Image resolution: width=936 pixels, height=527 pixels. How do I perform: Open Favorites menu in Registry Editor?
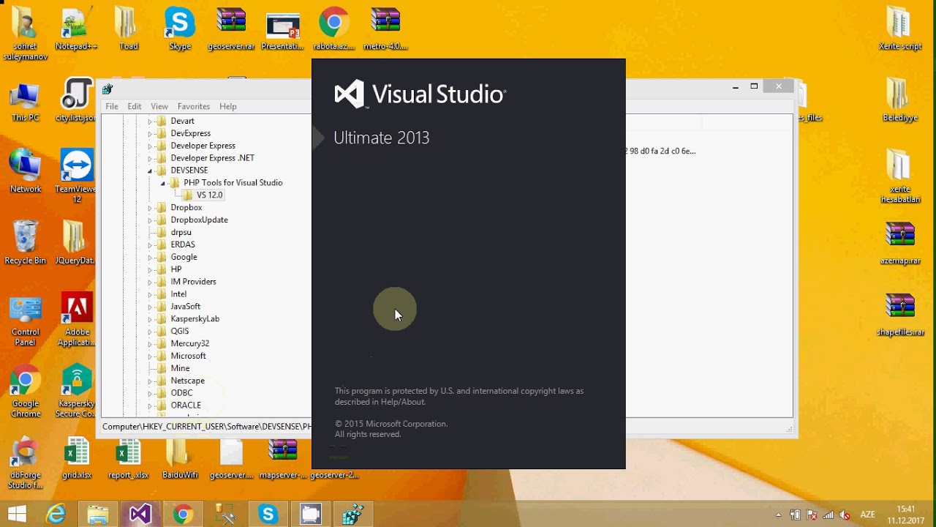tap(194, 106)
